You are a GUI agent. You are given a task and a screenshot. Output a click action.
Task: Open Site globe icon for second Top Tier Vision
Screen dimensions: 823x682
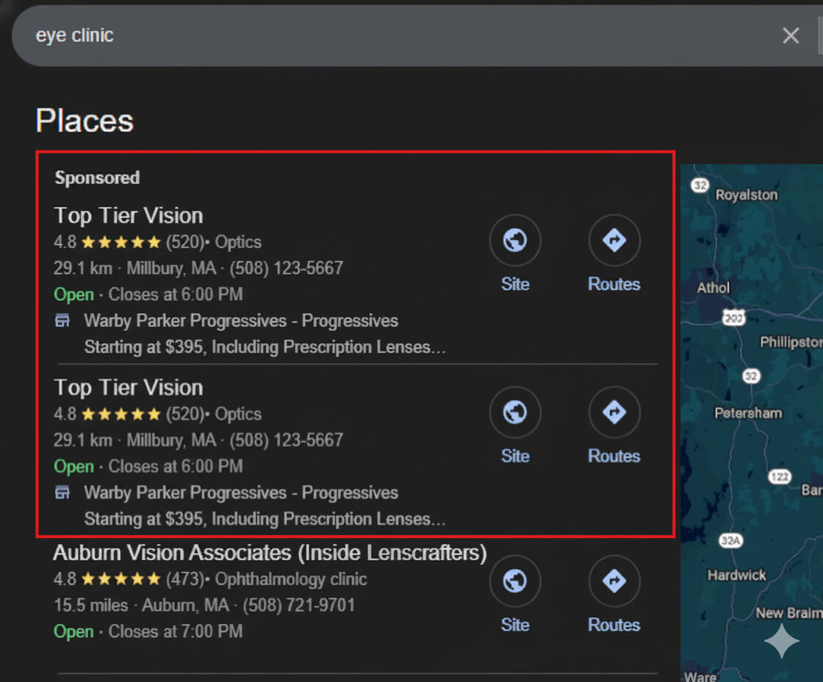(x=515, y=412)
